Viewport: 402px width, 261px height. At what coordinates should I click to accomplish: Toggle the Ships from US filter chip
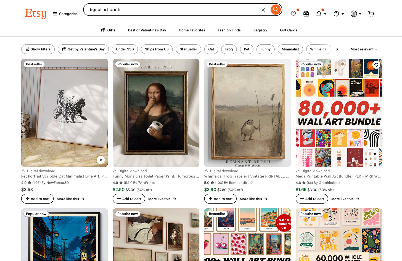point(157,49)
